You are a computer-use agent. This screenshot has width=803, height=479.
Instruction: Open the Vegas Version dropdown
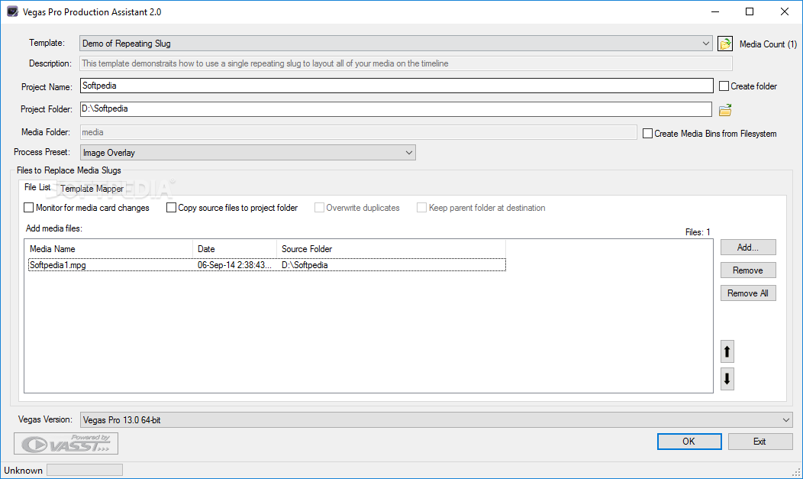point(437,420)
